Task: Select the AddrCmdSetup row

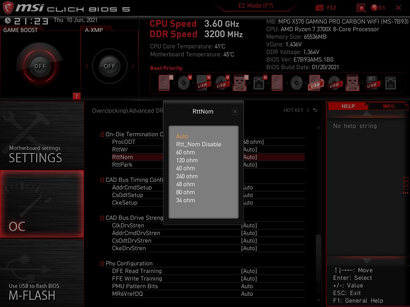Action: 208,187
